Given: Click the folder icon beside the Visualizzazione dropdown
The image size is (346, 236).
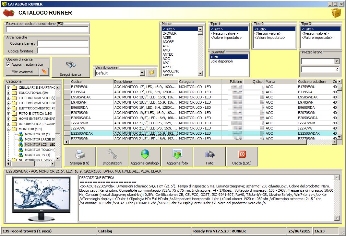Looking at the screenshot, I should click(x=151, y=73).
